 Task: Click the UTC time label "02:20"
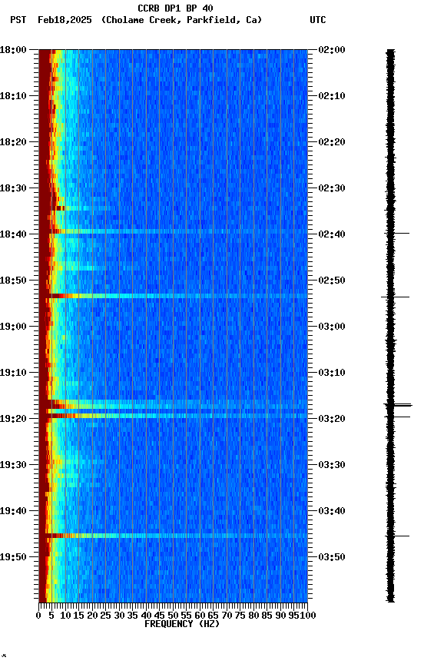pos(332,142)
